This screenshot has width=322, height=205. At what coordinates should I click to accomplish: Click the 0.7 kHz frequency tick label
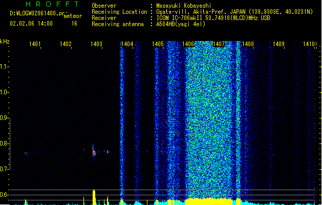point(4,169)
